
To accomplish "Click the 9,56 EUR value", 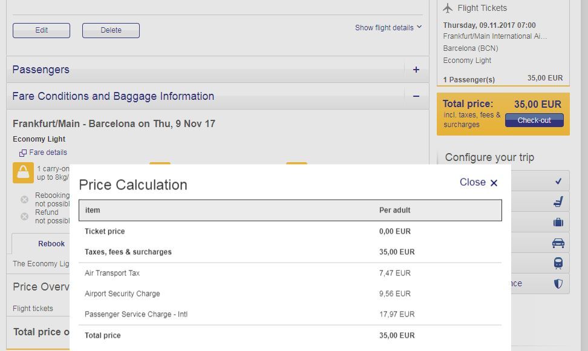I will pyautogui.click(x=395, y=294).
